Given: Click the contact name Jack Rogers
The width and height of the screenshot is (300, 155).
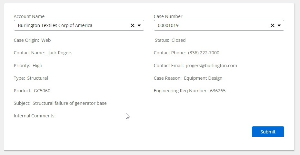Looking at the screenshot, I should (60, 53).
